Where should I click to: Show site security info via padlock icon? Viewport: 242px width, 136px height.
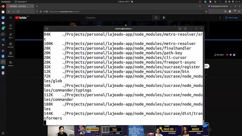tap(40, 11)
